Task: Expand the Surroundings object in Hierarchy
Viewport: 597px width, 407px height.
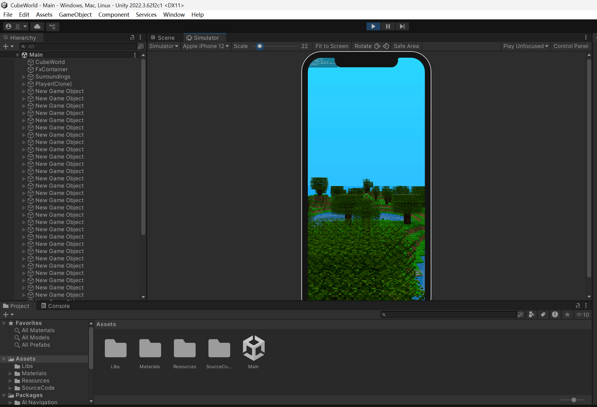Action: 24,77
